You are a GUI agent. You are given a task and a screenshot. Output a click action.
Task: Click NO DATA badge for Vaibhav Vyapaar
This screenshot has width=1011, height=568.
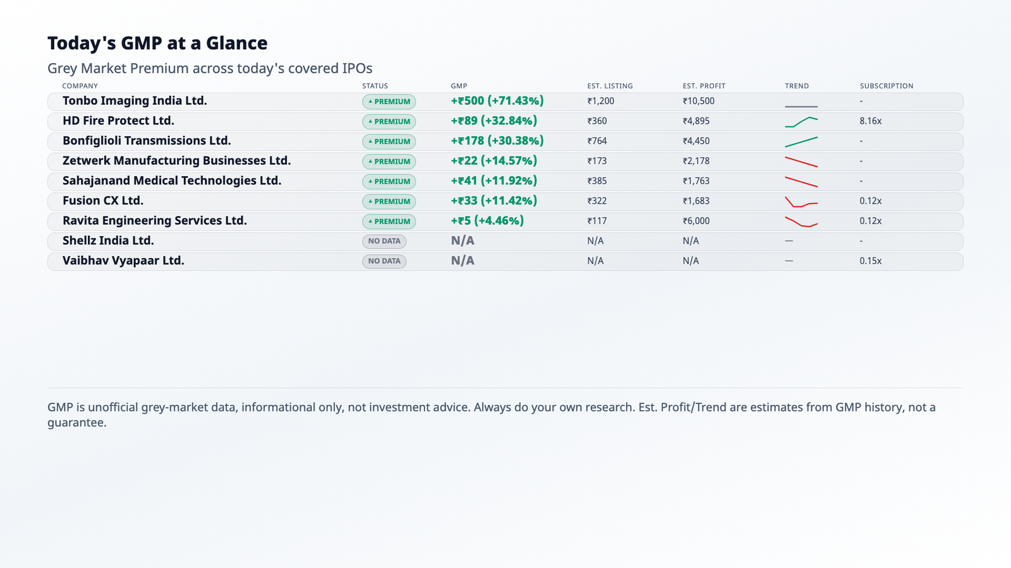[x=384, y=261]
